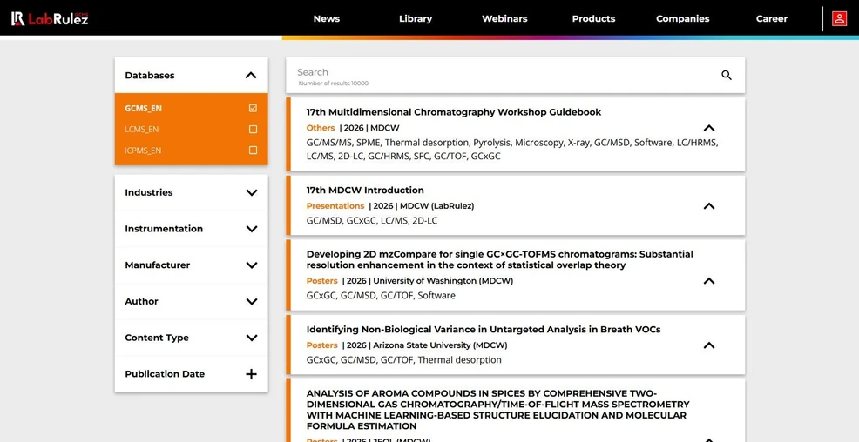Image resolution: width=859 pixels, height=442 pixels.
Task: Click the search magnifier icon
Action: tap(726, 76)
